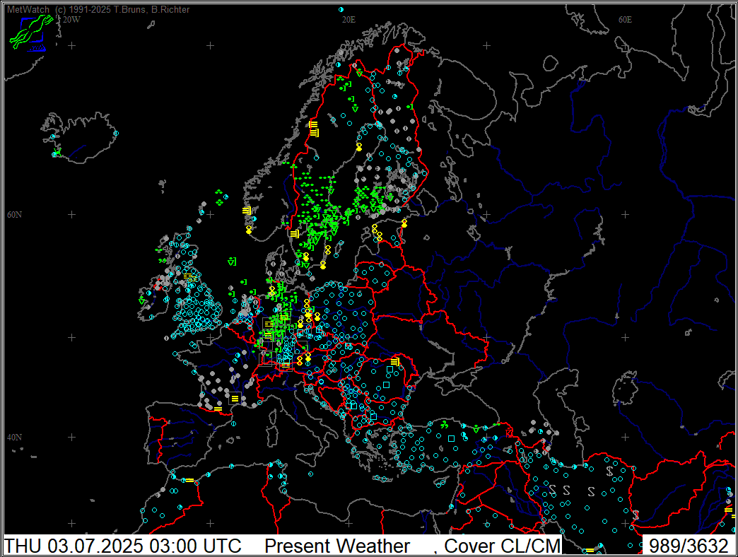Select the "20W" longitude label

(x=71, y=20)
